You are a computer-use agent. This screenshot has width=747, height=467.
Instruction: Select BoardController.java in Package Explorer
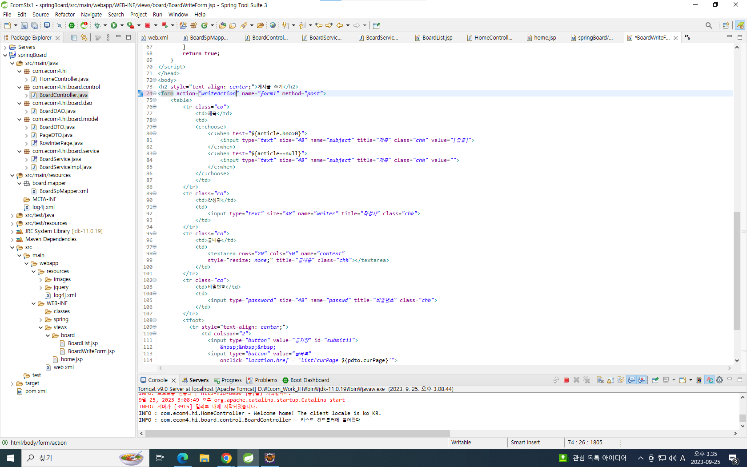point(64,95)
